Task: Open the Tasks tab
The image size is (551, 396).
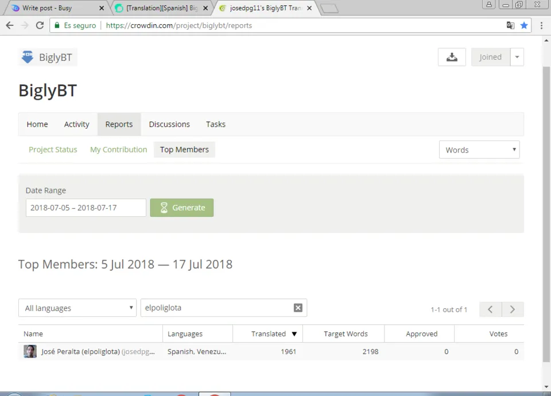Action: [216, 125]
